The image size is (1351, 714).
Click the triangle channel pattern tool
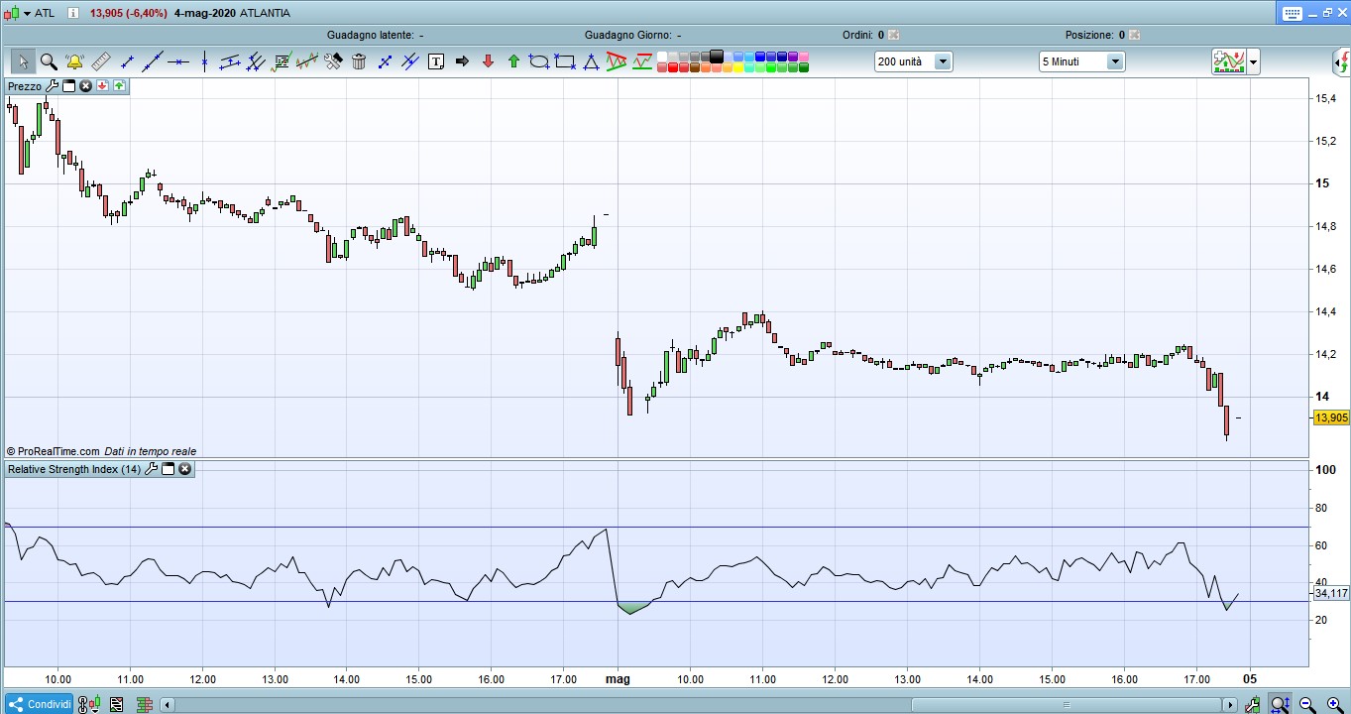[617, 61]
